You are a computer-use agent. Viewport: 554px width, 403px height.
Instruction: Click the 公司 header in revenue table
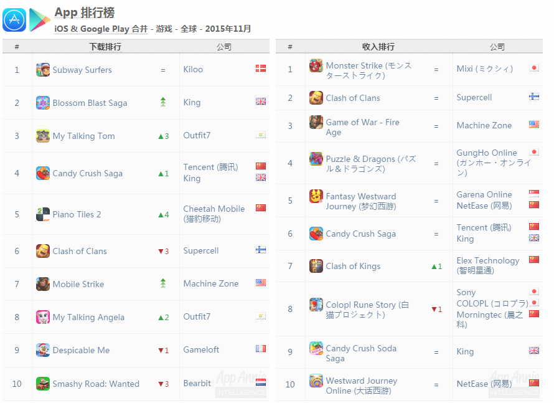497,47
